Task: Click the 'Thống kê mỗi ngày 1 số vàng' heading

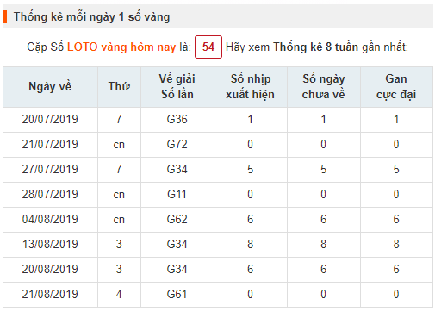Action: 91,17
